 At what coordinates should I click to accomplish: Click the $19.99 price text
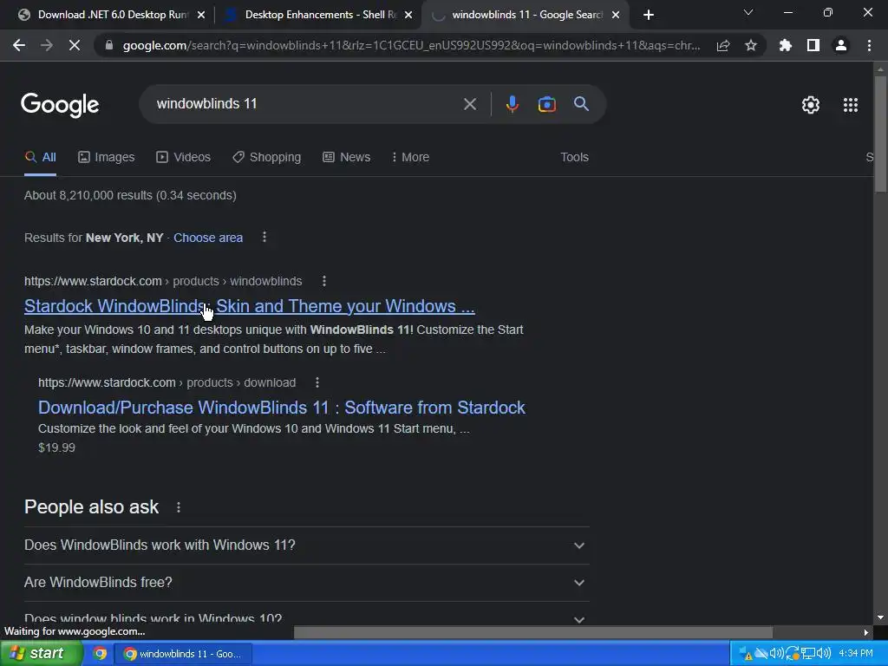(56, 447)
